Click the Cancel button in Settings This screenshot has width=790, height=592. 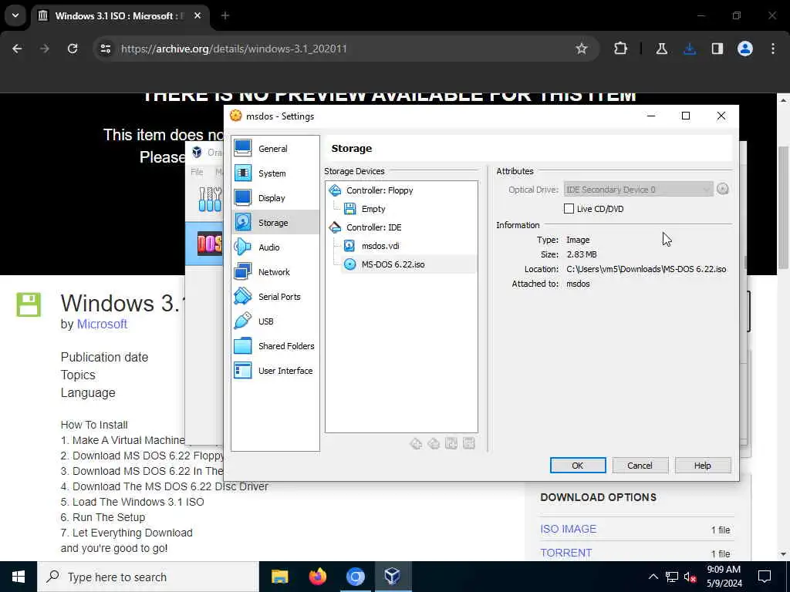(x=640, y=465)
